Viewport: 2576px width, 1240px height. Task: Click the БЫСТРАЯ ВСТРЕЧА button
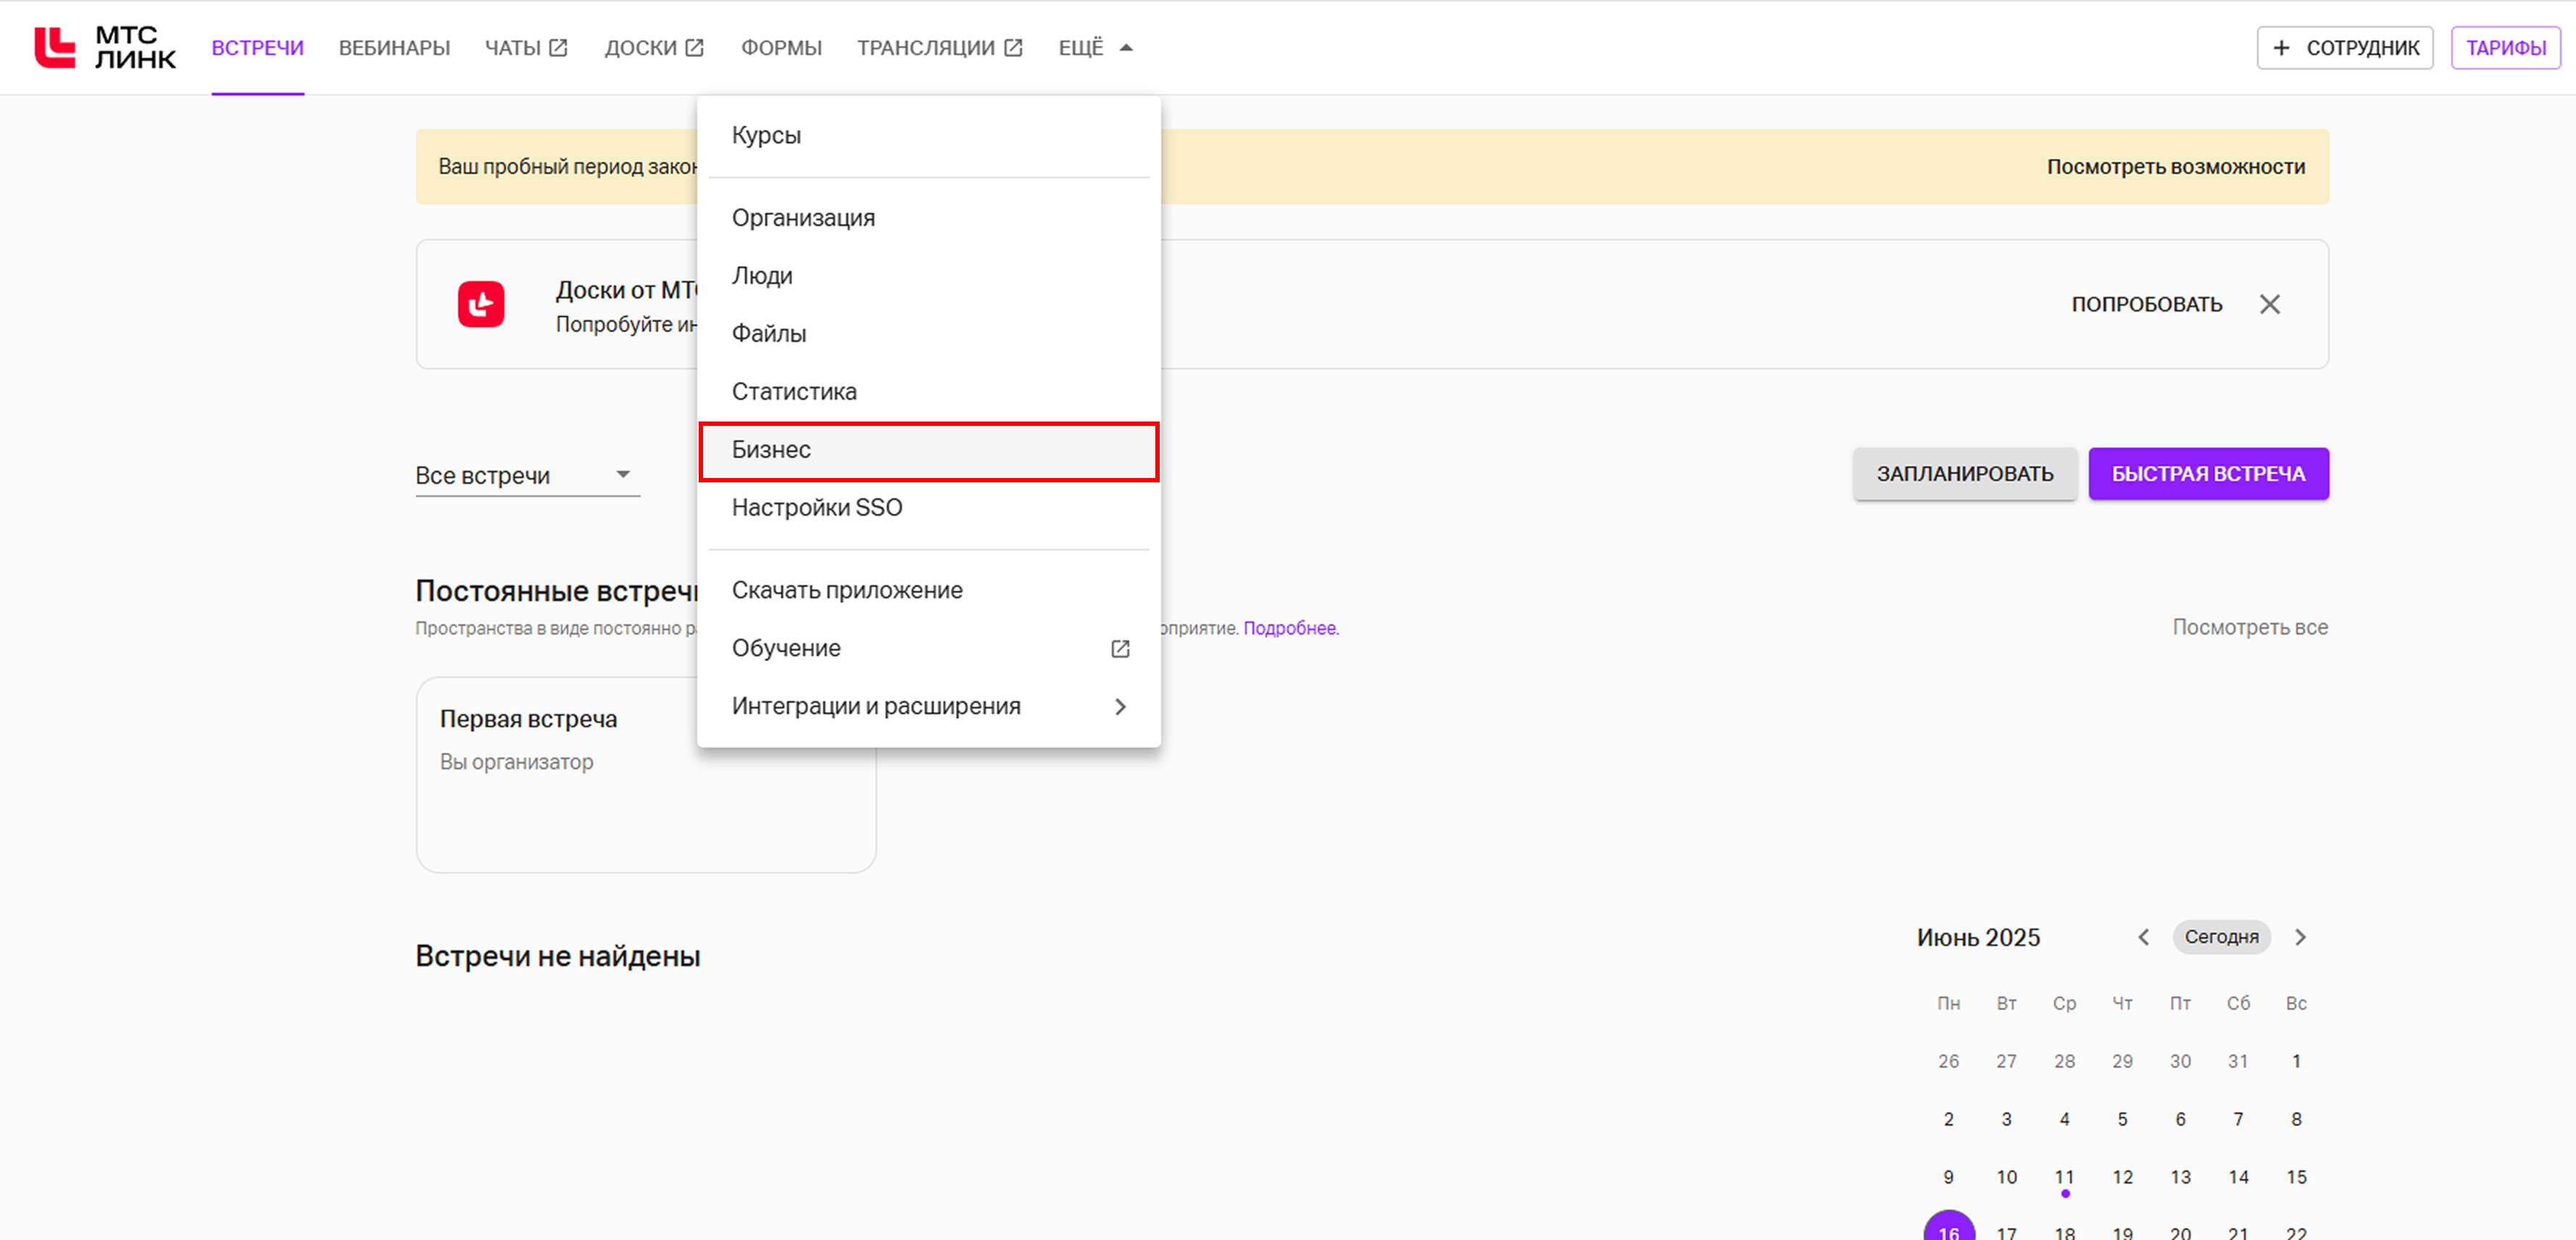pyautogui.click(x=2208, y=474)
